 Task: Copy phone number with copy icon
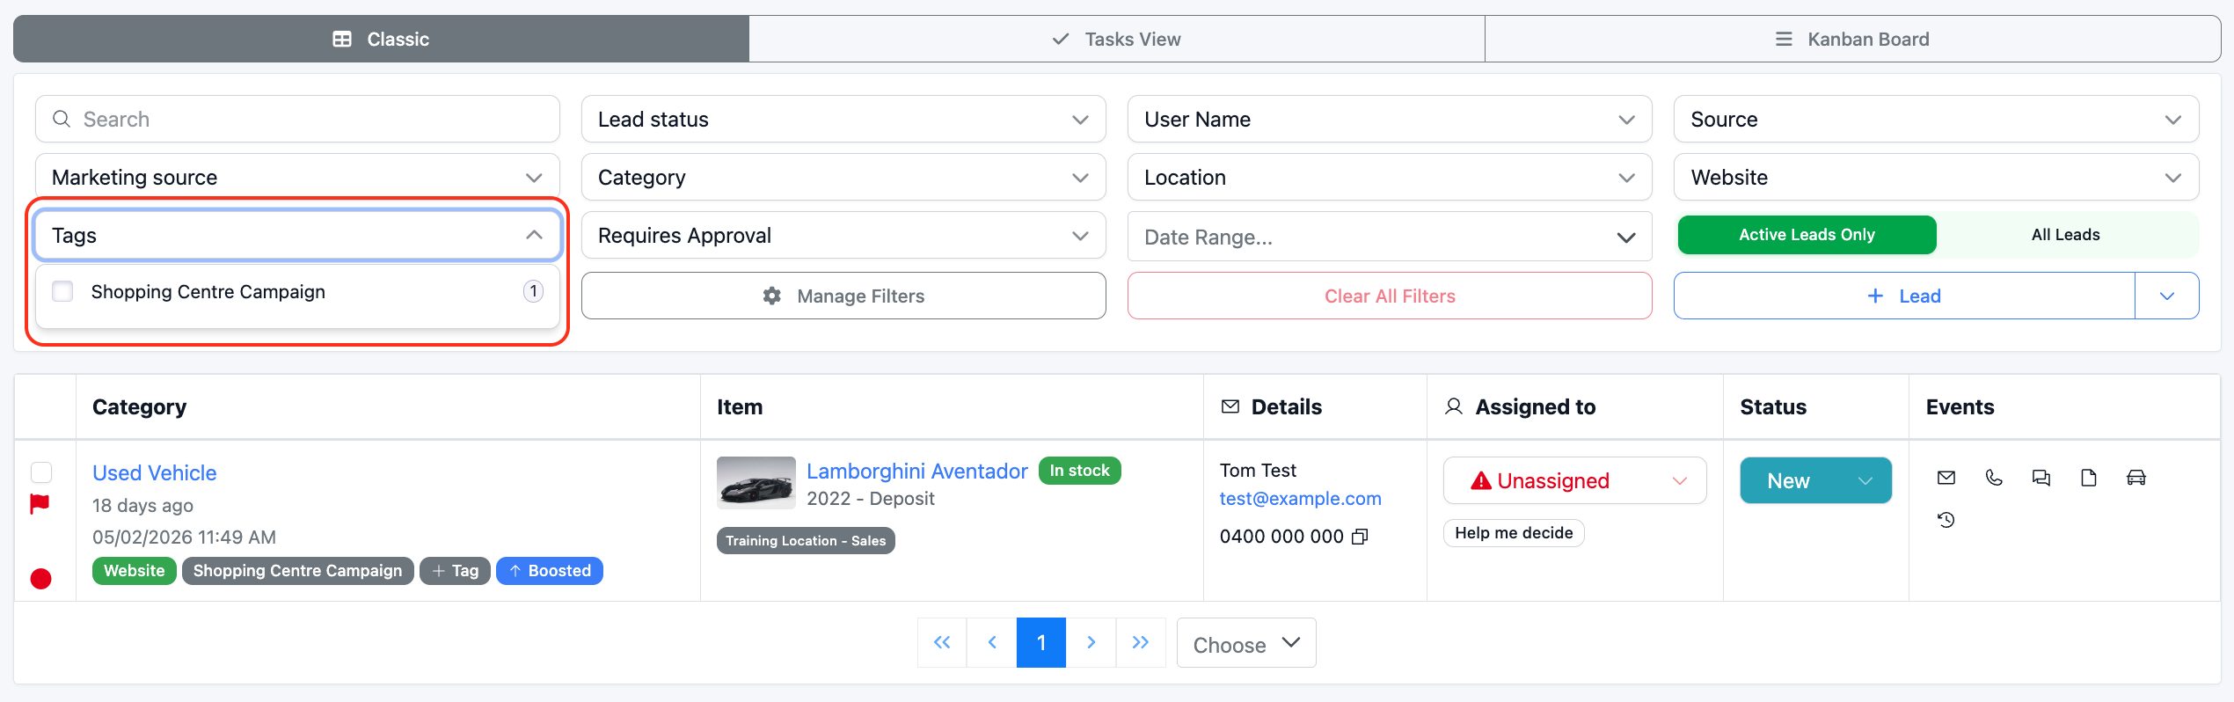[1360, 537]
